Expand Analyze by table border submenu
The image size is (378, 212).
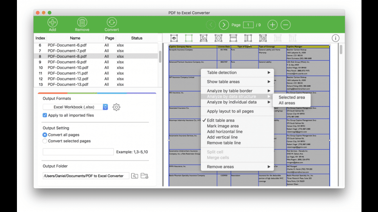click(x=237, y=91)
